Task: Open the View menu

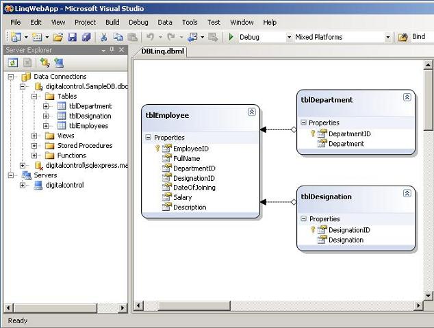Action: pos(58,22)
